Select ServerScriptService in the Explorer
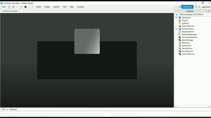The image size is (211, 118). [x=190, y=37]
